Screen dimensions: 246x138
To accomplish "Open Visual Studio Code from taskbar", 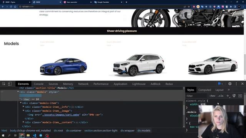I will (35, 135).
